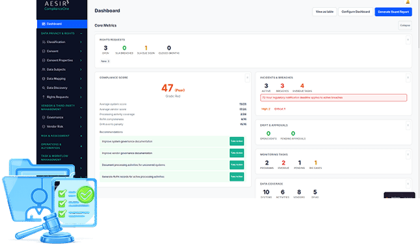
Task: Expand the Classification chevron
Action: [x=81, y=42]
